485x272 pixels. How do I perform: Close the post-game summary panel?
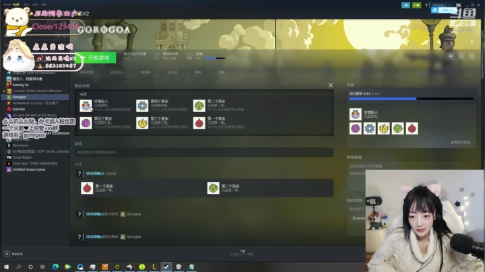pyautogui.click(x=331, y=86)
